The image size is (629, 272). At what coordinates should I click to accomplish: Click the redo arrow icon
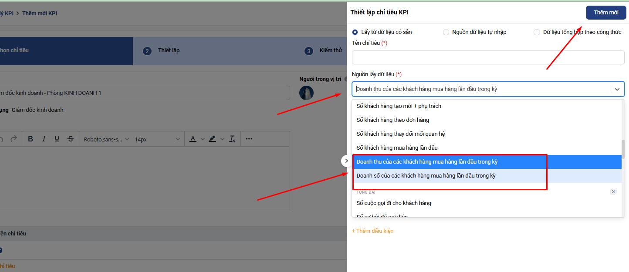click(x=14, y=139)
